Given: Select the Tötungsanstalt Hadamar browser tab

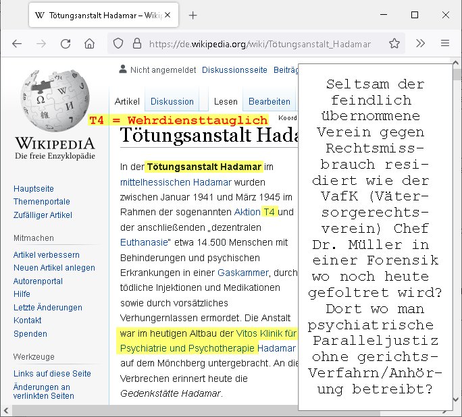Looking at the screenshot, I should [104, 16].
